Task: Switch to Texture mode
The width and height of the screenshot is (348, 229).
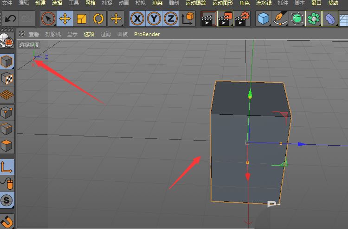Action: pos(7,78)
